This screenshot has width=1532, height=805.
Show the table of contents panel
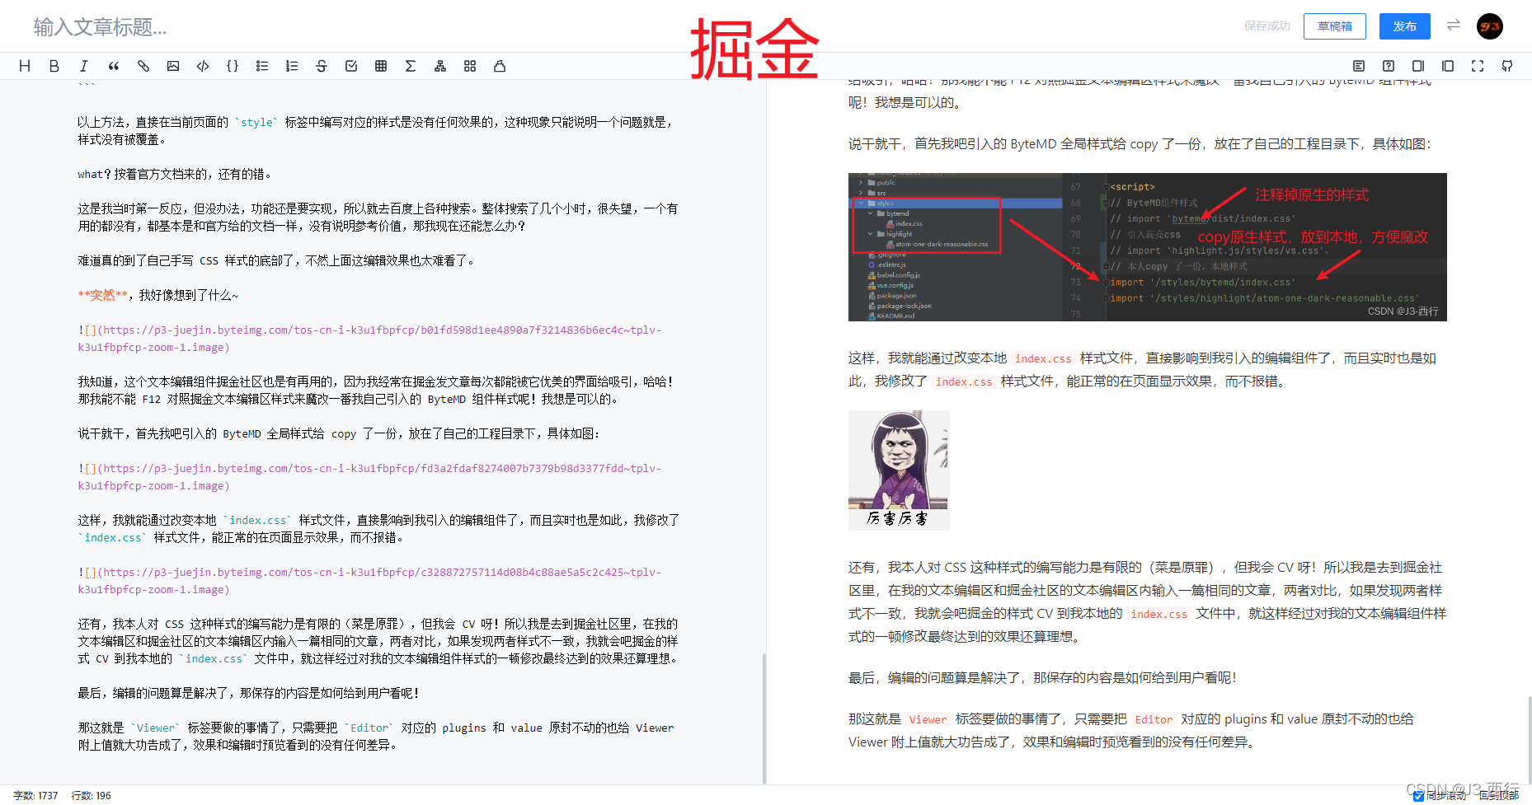point(1359,66)
